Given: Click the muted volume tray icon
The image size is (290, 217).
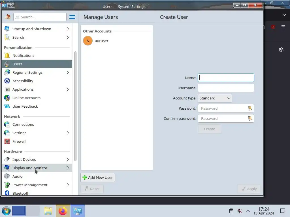Looking at the screenshot, I should pyautogui.click(x=240, y=211).
